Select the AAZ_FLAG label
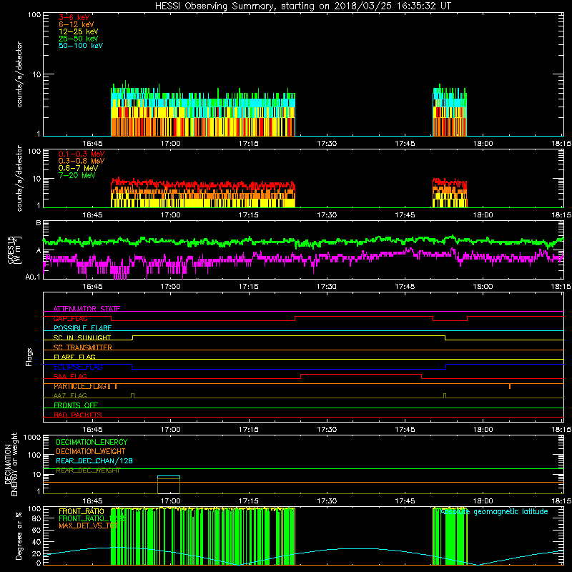Screen dimensions: 572x572 (x=70, y=395)
